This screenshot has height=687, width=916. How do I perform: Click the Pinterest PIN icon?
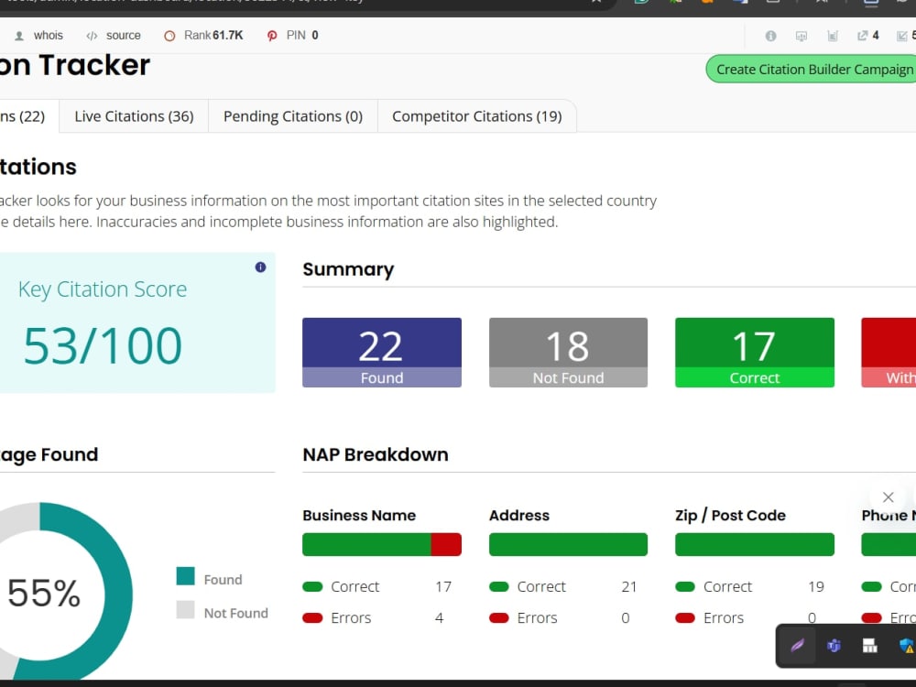click(272, 36)
